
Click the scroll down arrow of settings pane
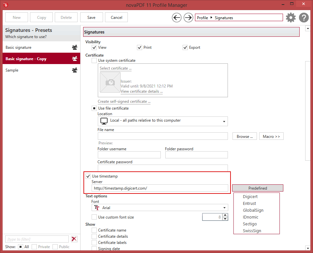coord(308,248)
